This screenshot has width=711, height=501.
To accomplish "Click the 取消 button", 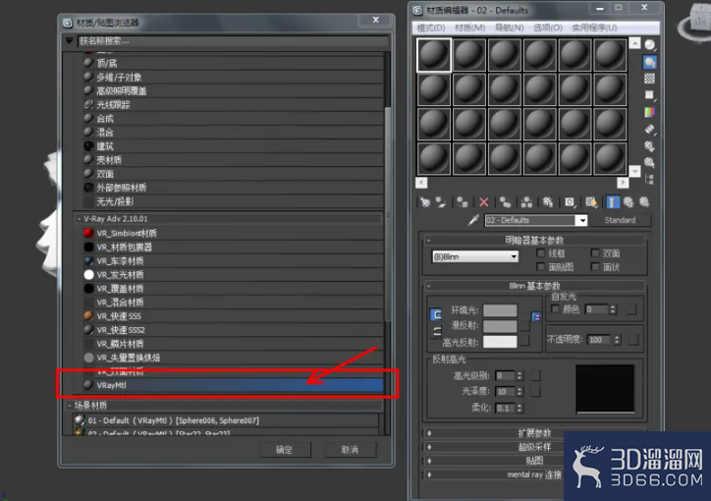I will (x=350, y=450).
